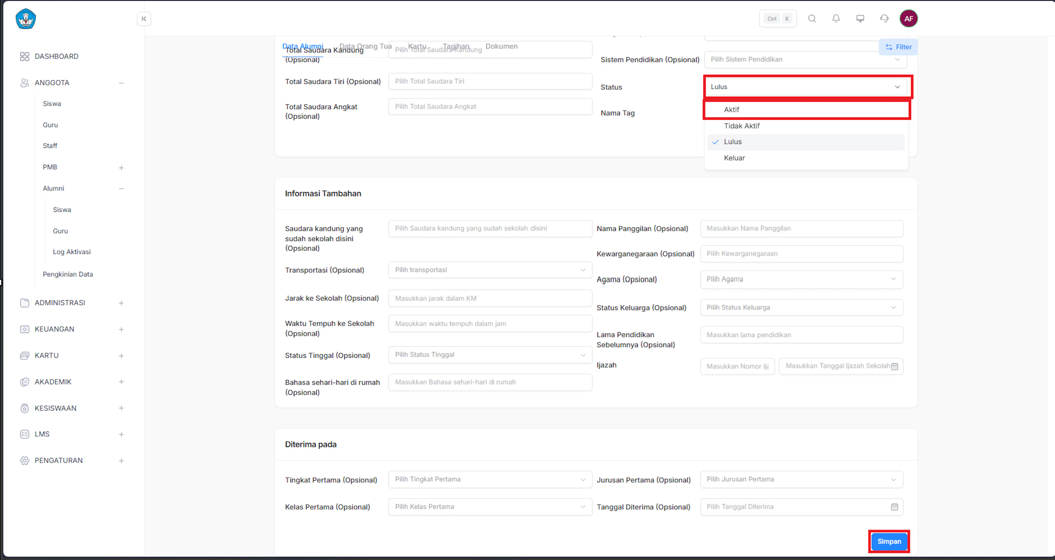This screenshot has height=560, width=1055.
Task: Focus the Nomor Ijazah input
Action: click(x=737, y=366)
